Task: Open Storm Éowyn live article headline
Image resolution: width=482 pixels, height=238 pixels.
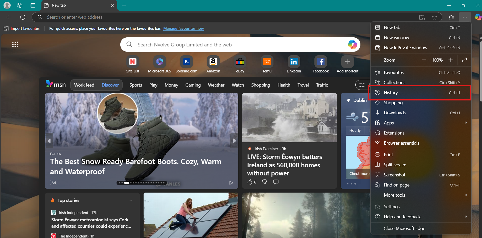Action: (285, 165)
